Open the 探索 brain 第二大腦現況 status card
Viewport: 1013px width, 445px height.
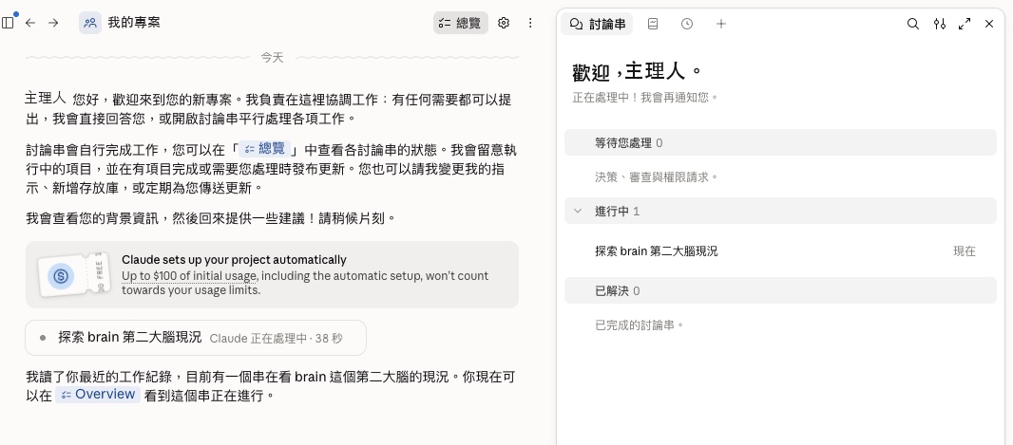tap(196, 338)
